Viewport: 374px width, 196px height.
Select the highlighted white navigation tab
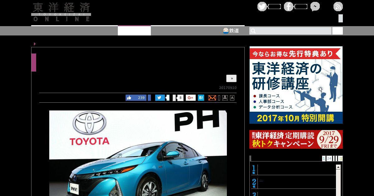pyautogui.click(x=134, y=30)
